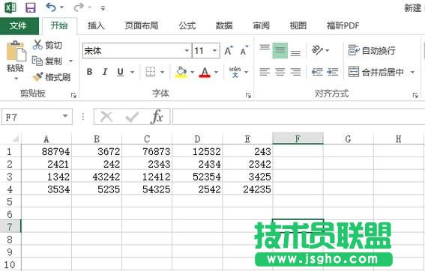The image size is (425, 271).
Task: Decrease font size with small A icon
Action: tap(244, 51)
